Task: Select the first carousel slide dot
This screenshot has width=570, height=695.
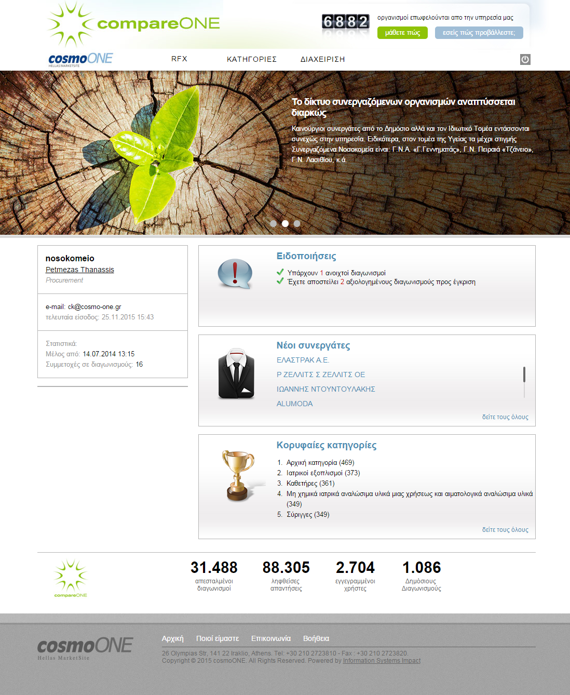Action: pyautogui.click(x=273, y=223)
